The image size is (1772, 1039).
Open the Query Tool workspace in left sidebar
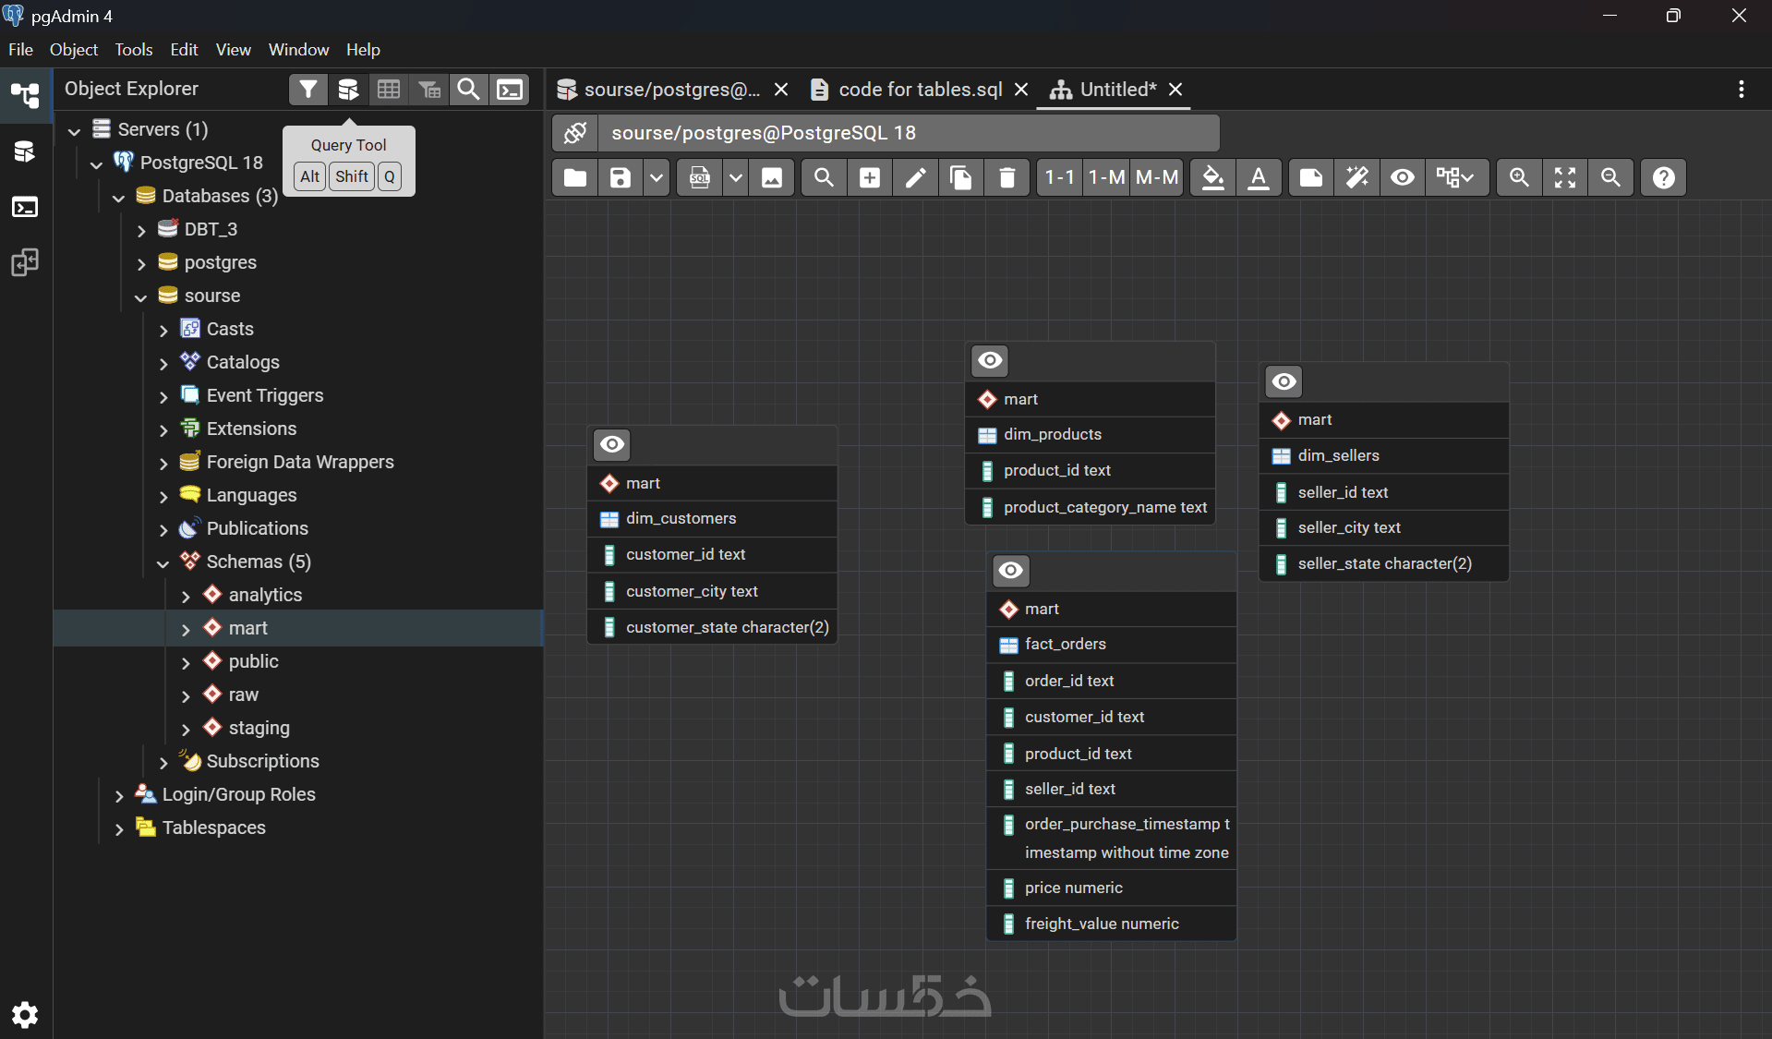pos(25,151)
